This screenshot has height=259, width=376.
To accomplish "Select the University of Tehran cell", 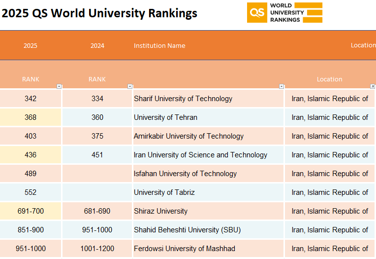I will click(x=208, y=117).
